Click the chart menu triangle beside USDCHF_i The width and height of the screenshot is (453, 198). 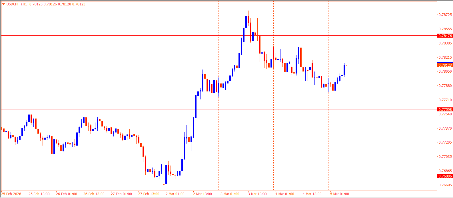(4, 4)
